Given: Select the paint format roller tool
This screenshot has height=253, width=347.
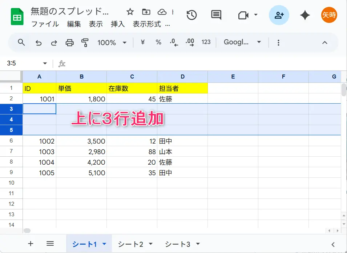Looking at the screenshot, I should click(85, 43).
